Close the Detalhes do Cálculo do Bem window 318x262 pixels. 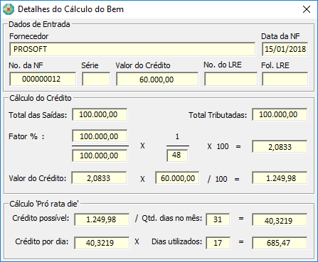(x=307, y=9)
